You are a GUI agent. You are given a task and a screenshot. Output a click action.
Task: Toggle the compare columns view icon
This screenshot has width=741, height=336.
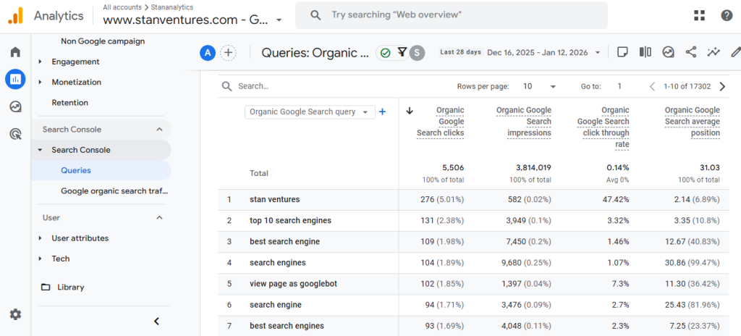point(645,52)
